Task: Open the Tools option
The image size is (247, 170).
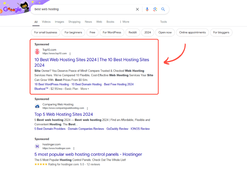Action: (163, 22)
